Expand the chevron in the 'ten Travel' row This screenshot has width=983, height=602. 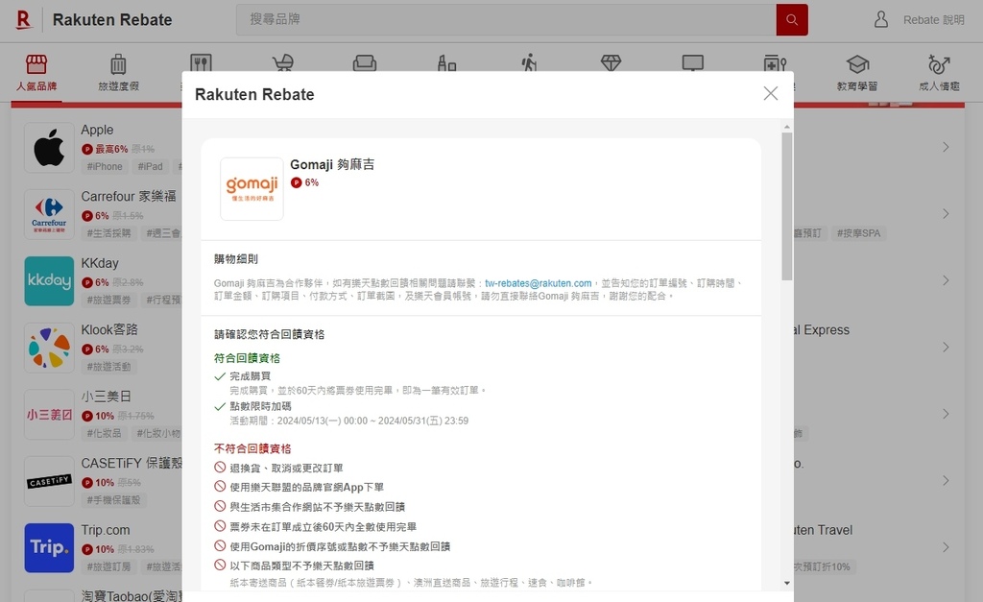(946, 547)
